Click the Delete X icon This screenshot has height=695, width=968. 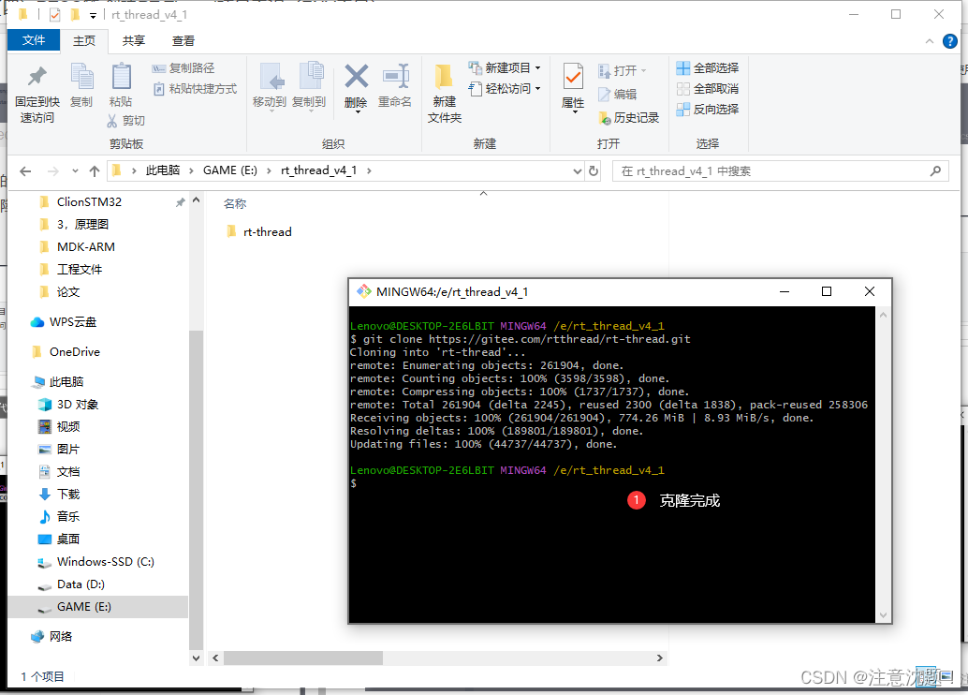[x=356, y=77]
